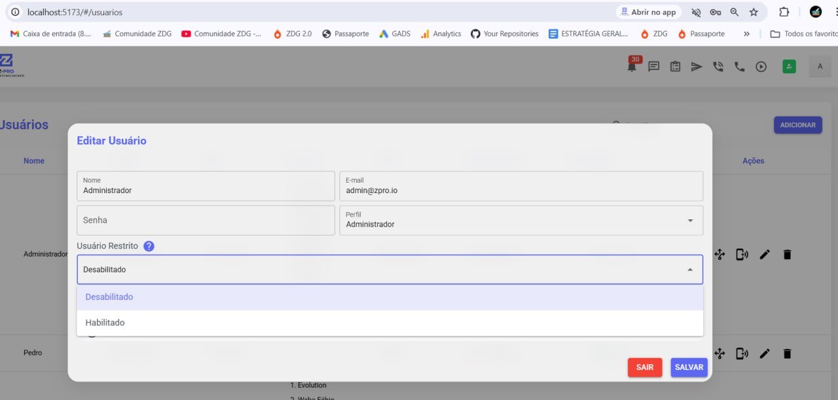Click into the Senha field
The height and width of the screenshot is (400, 838).
point(206,221)
